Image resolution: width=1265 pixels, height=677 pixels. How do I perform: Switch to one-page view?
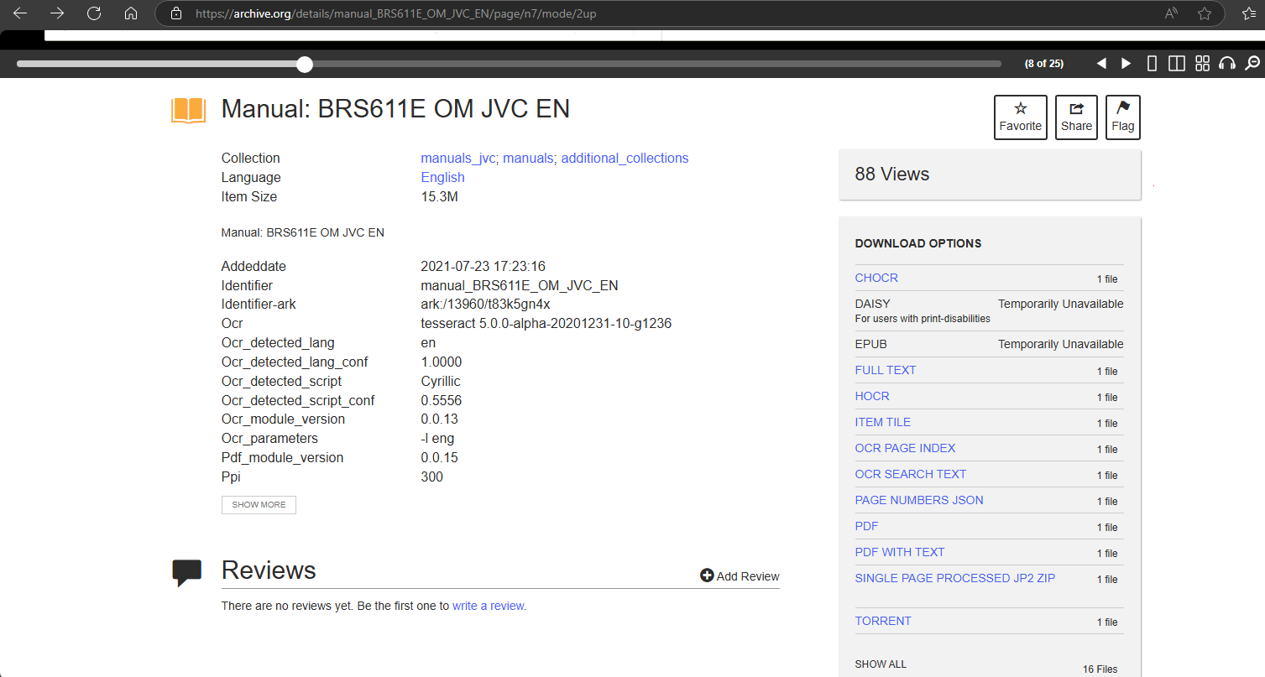point(1153,64)
